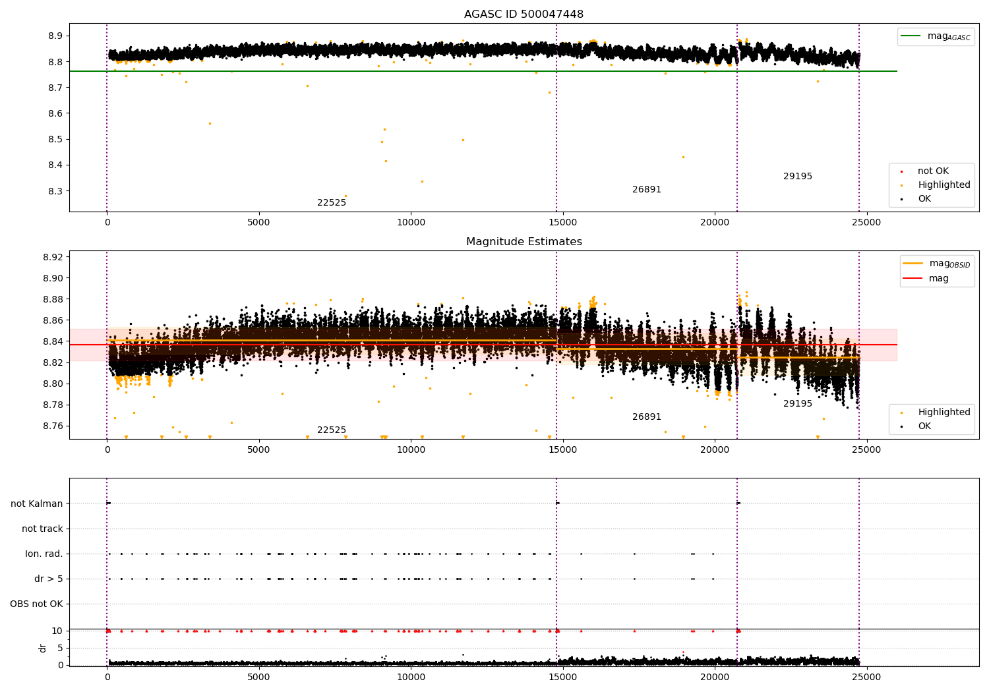Click obsid label 29195 in top plot

point(798,177)
